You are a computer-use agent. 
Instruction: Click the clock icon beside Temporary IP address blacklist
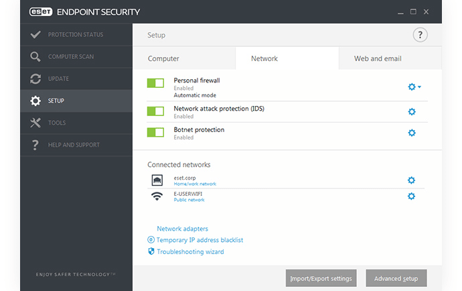151,239
